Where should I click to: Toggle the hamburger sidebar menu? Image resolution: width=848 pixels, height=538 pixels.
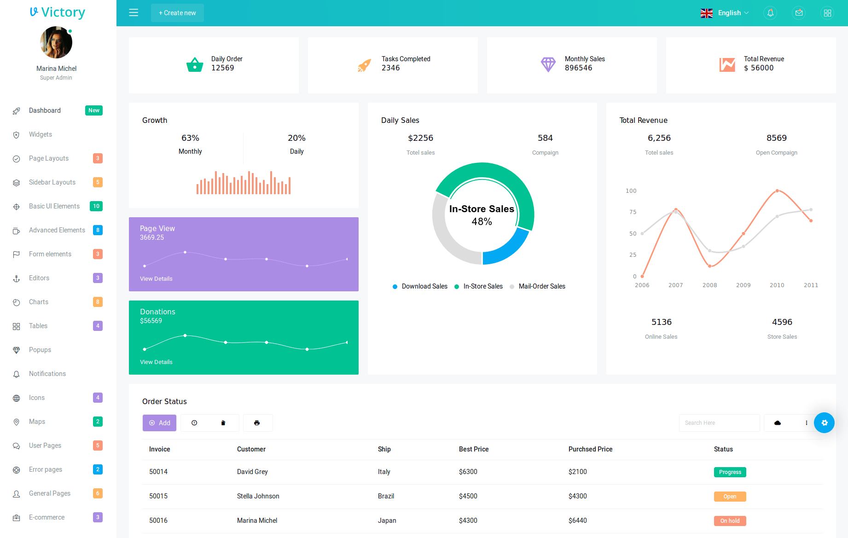[x=134, y=13]
